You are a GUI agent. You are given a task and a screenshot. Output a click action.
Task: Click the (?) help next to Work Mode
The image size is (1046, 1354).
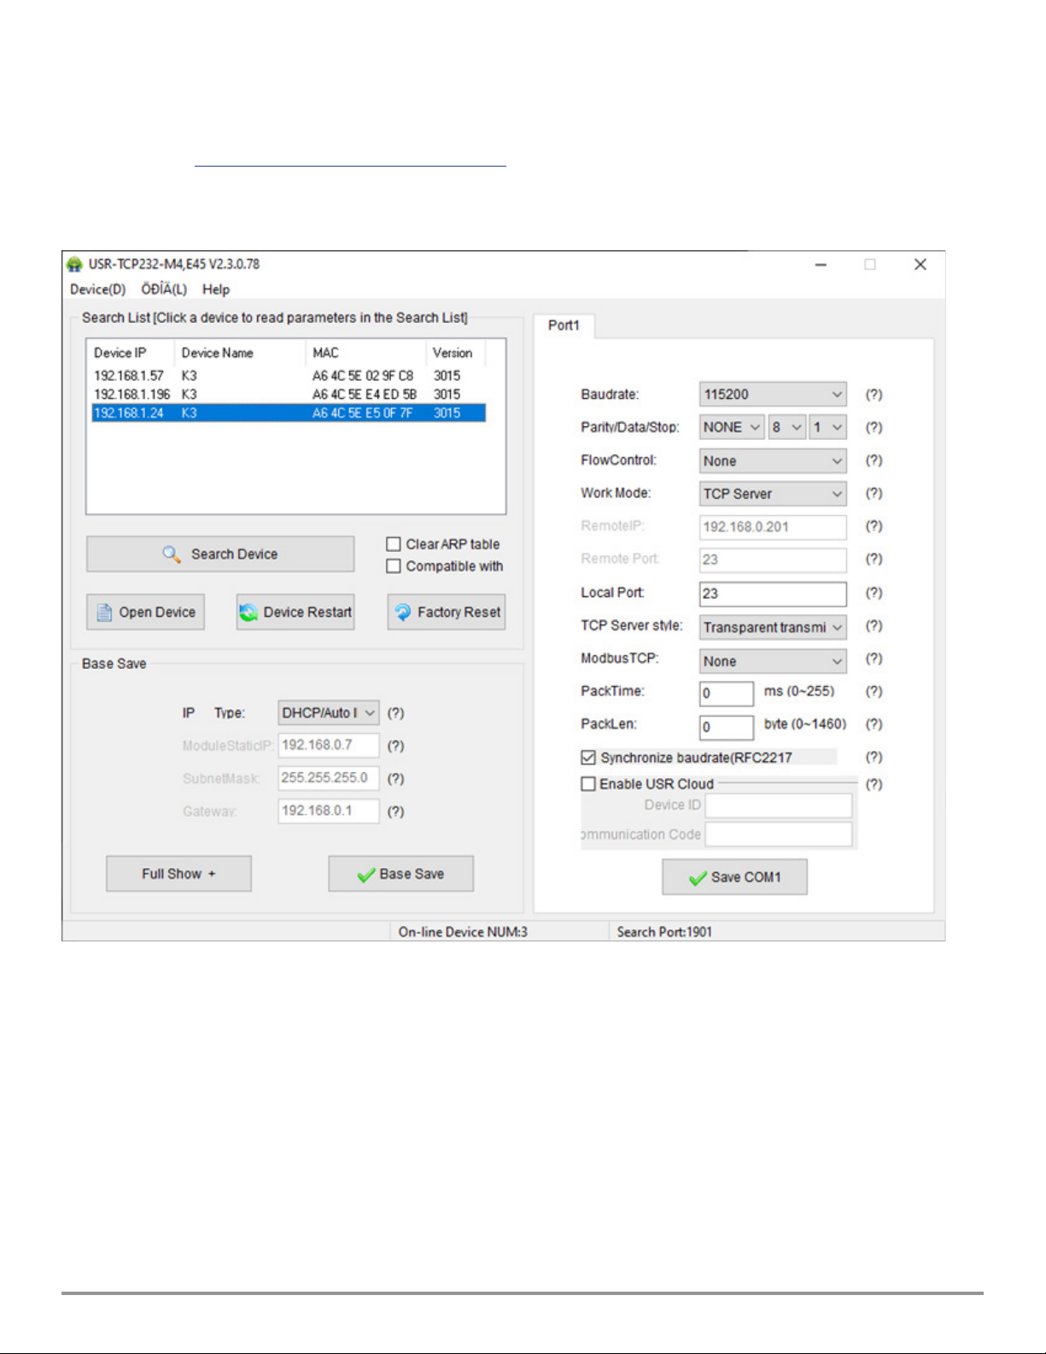pos(874,493)
